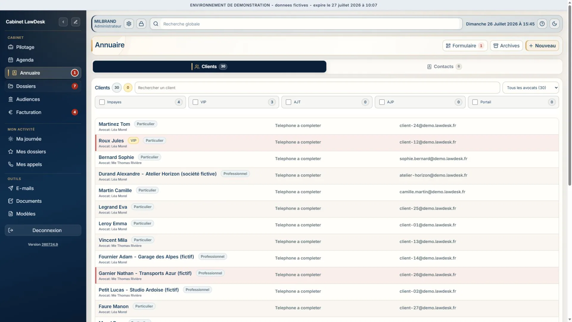The image size is (572, 322).
Task: Click the Pilotage briefcase icon
Action: (x=11, y=47)
